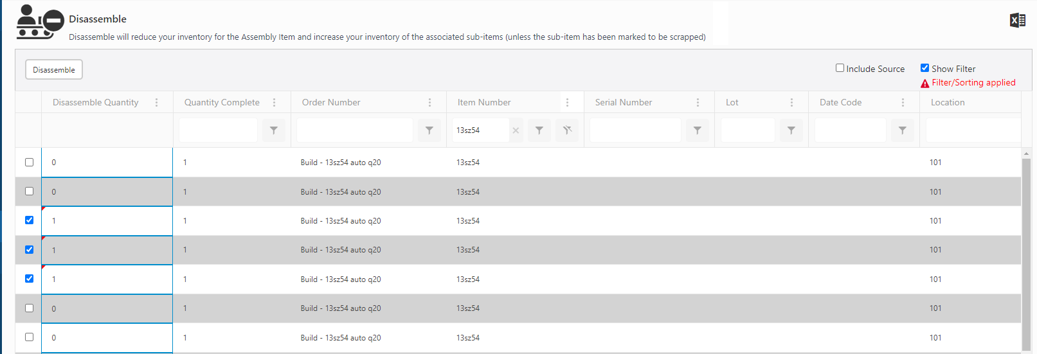The height and width of the screenshot is (354, 1037).
Task: Click the Order Number filter text field
Action: click(x=355, y=130)
